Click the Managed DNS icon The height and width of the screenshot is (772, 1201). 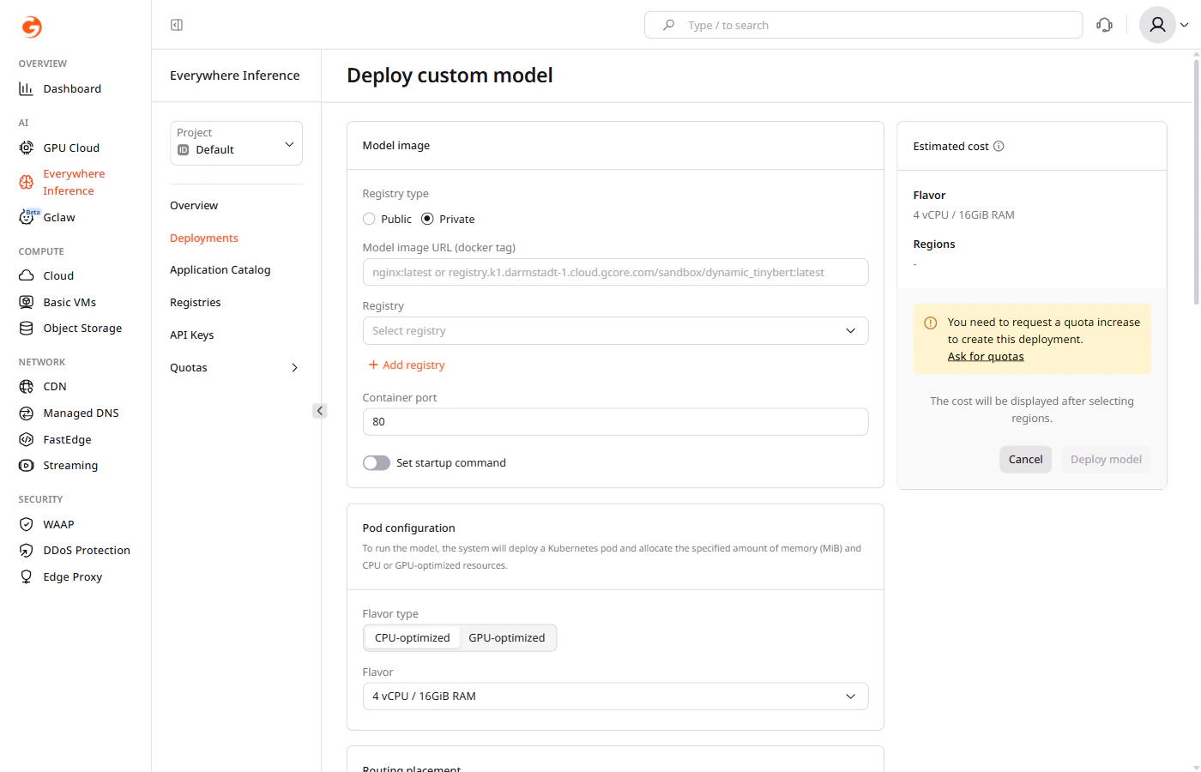point(27,413)
